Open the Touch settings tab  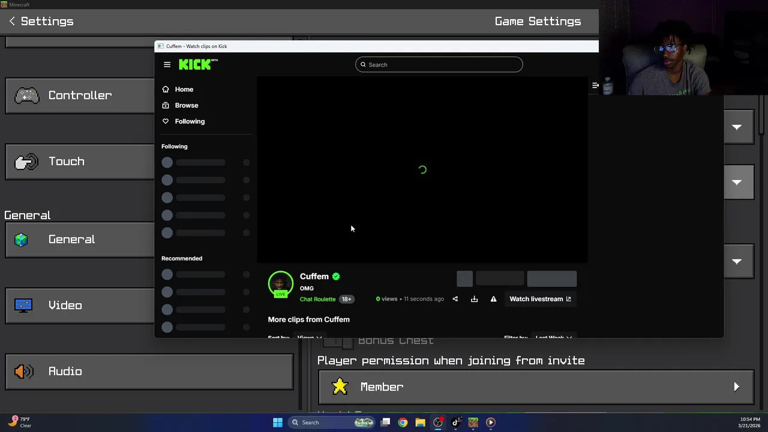click(80, 161)
